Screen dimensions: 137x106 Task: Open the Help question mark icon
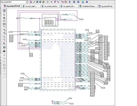coord(87,2)
